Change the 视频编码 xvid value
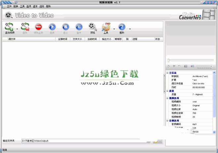 (195, 102)
